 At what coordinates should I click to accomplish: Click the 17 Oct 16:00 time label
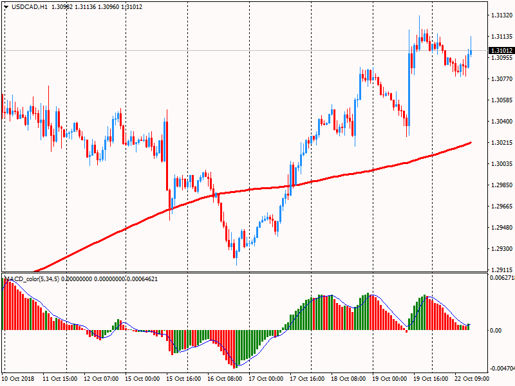click(307, 379)
